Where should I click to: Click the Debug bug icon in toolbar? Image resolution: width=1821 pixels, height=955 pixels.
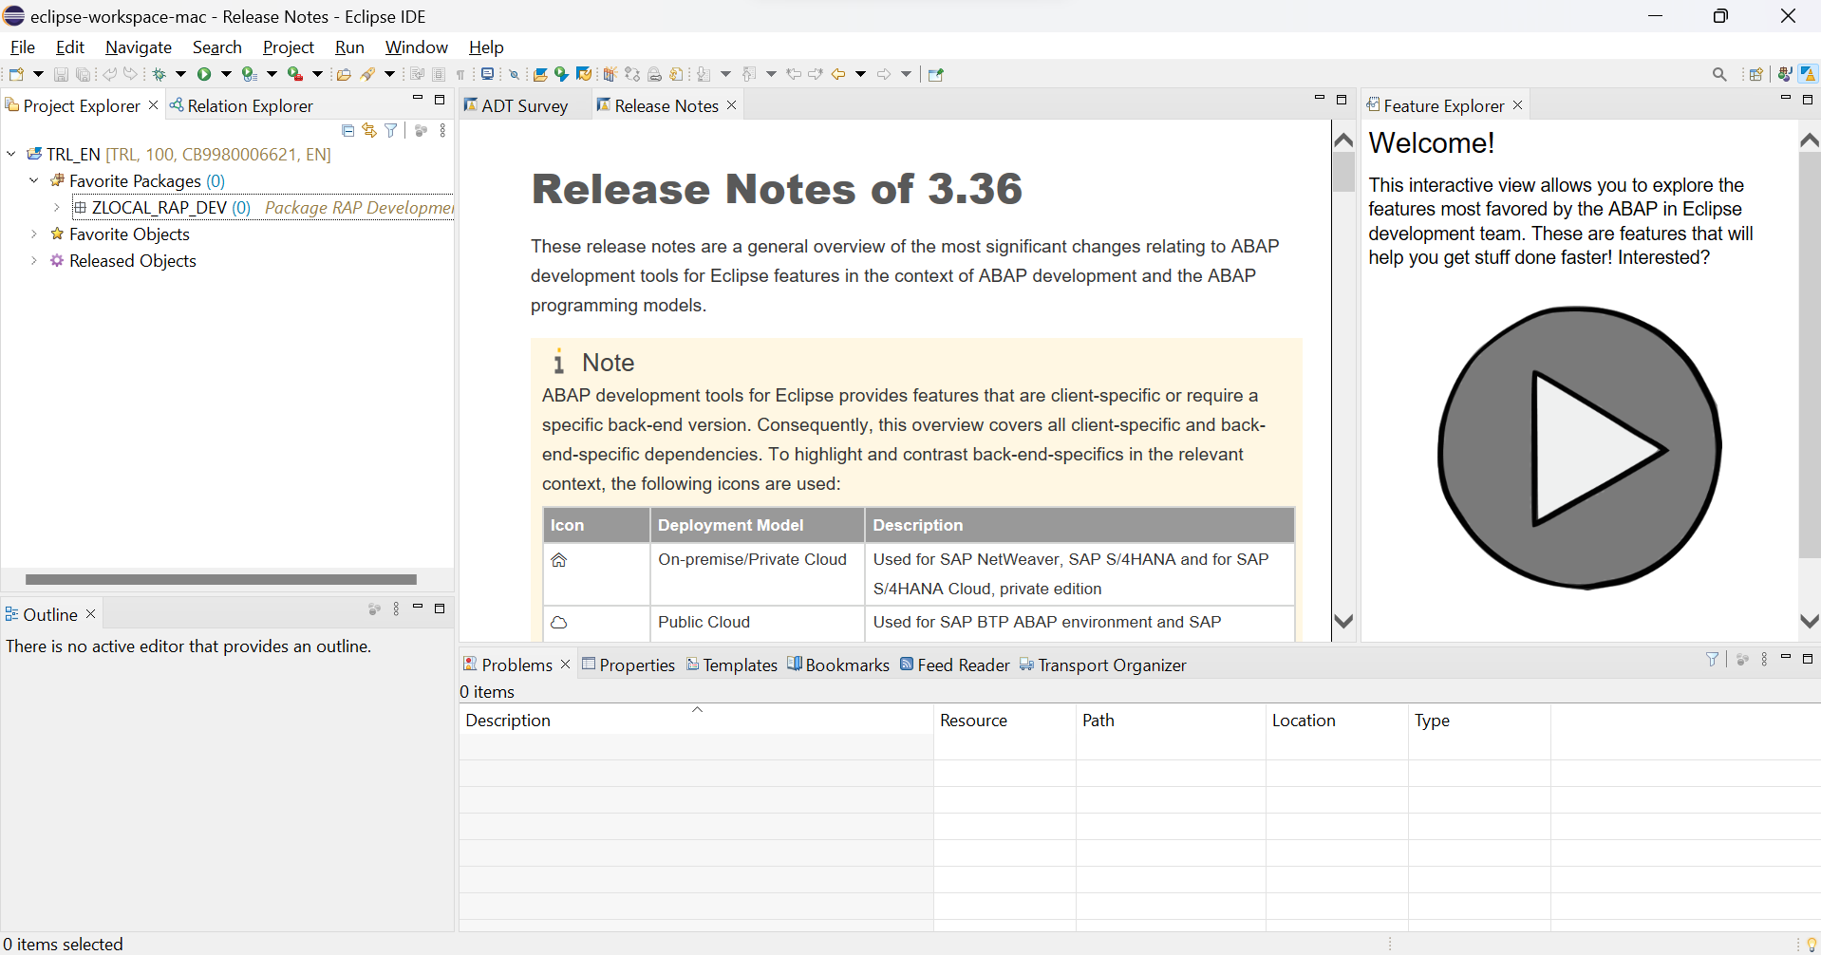tap(160, 74)
